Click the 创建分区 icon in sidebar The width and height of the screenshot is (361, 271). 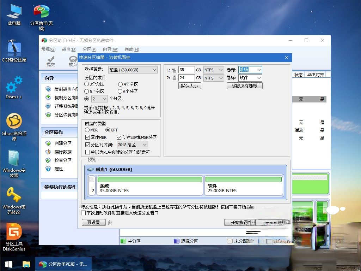[x=48, y=143]
